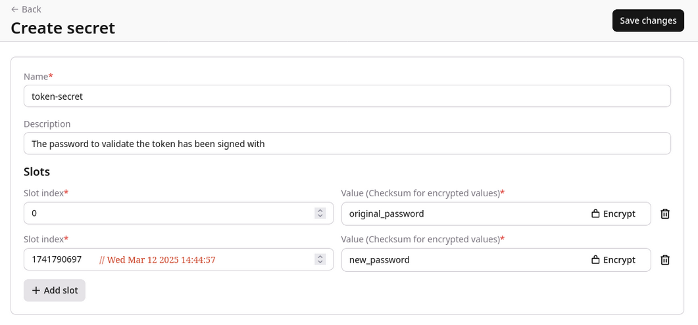
Task: Click the new_password value field
Action: (461, 259)
